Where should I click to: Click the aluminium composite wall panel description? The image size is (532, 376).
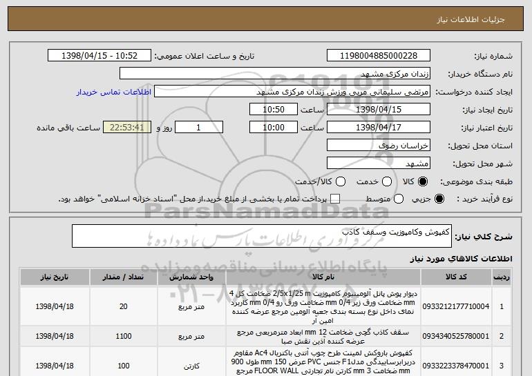point(323,306)
